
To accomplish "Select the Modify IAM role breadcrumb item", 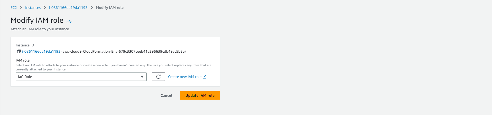I will pyautogui.click(x=110, y=8).
